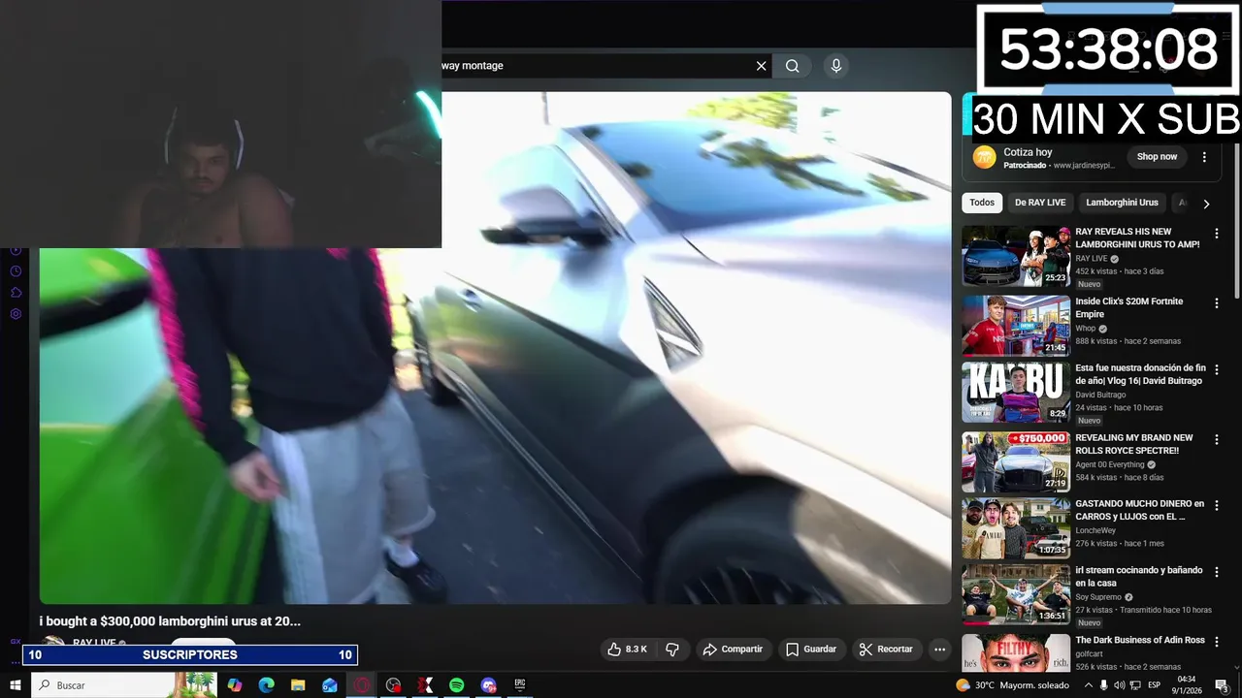Open the weather widget 30°C Mayorm. soleado
This screenshot has width=1242, height=698.
pos(1012,685)
